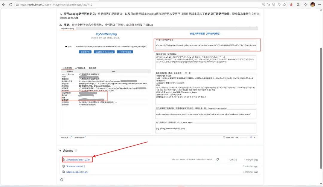This screenshot has width=323, height=187.
Task: Click the page vertical scrollbar thumb
Action: point(321,108)
